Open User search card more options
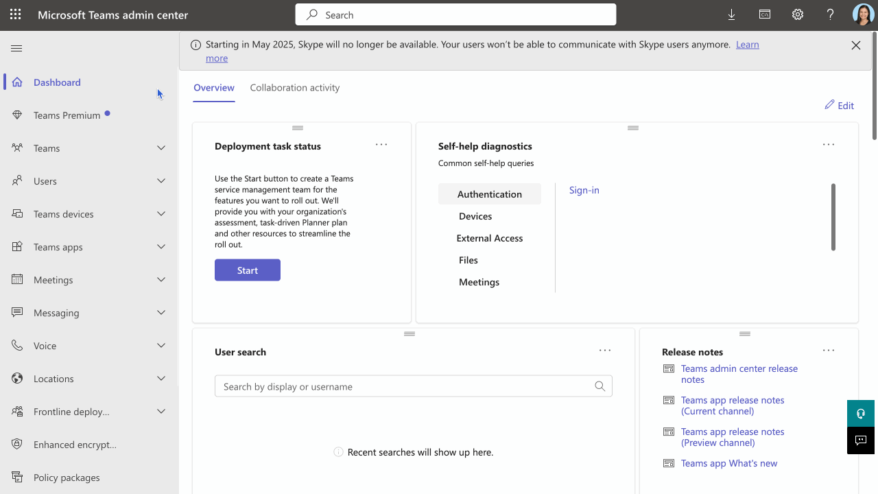The image size is (878, 494). pyautogui.click(x=605, y=350)
